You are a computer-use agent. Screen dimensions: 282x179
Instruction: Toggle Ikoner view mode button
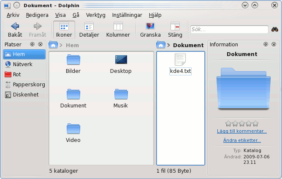[x=64, y=29]
